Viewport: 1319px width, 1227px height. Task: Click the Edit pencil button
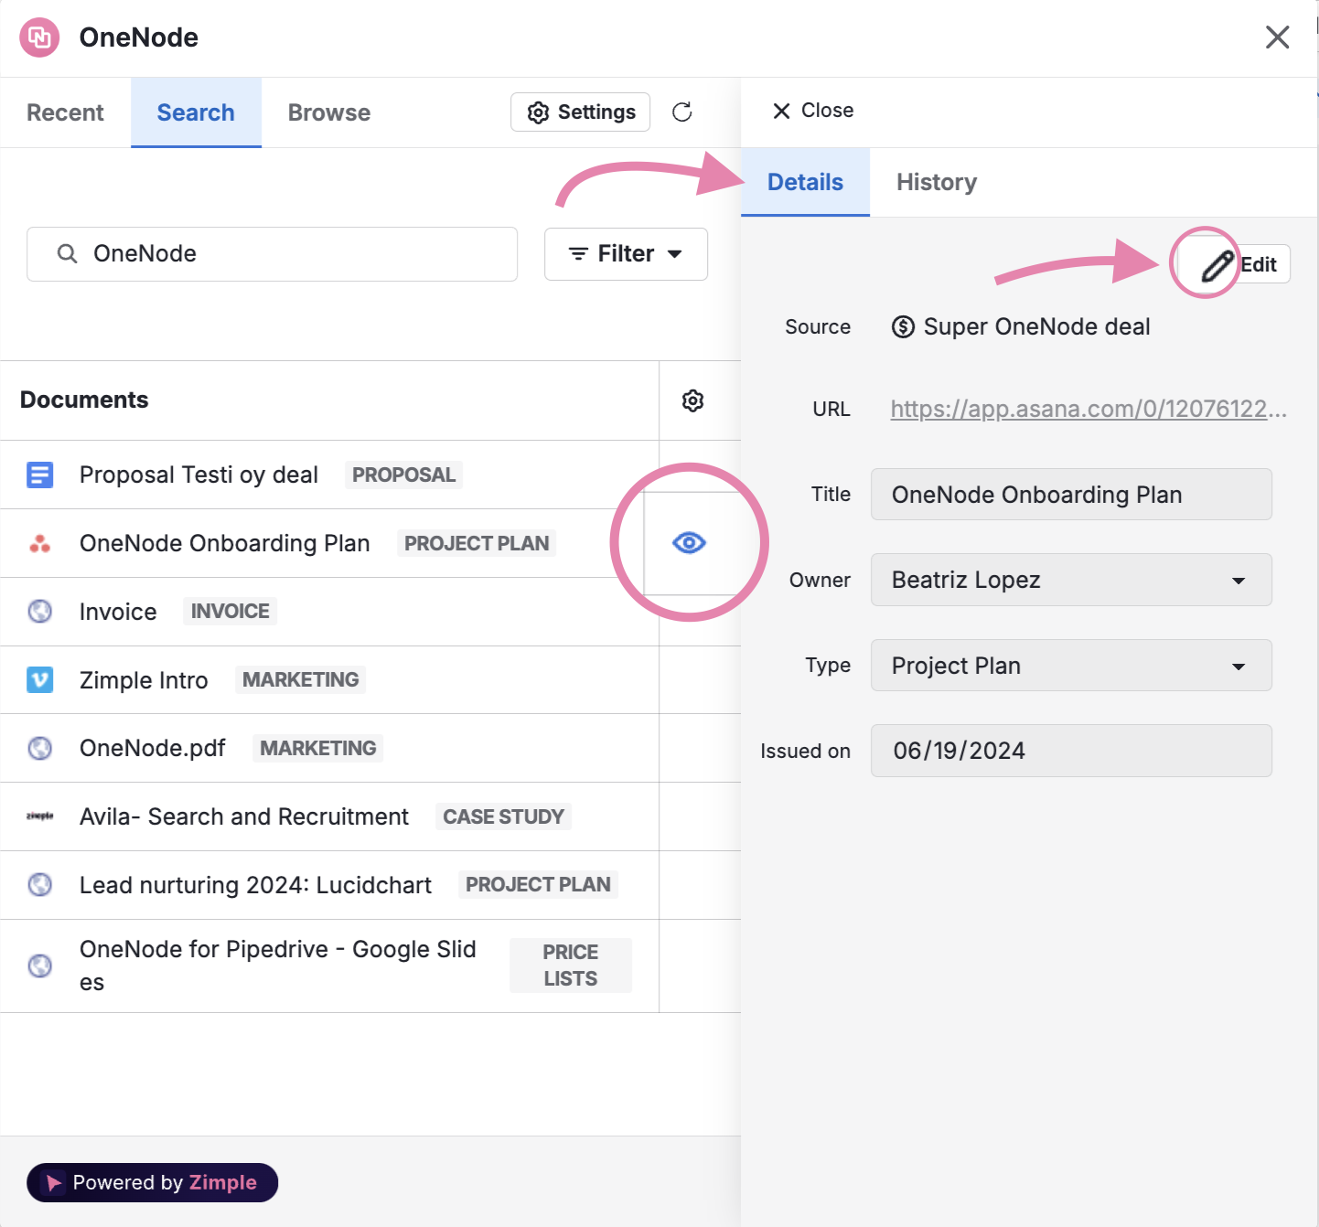[x=1234, y=264]
